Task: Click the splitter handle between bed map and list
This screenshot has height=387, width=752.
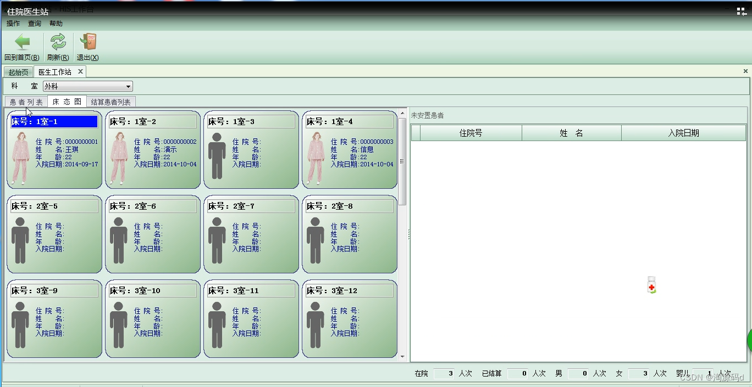Action: coord(408,234)
